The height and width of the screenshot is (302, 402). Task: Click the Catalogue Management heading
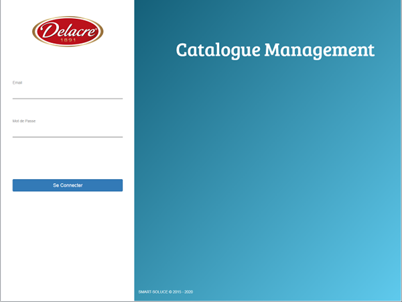tap(275, 50)
